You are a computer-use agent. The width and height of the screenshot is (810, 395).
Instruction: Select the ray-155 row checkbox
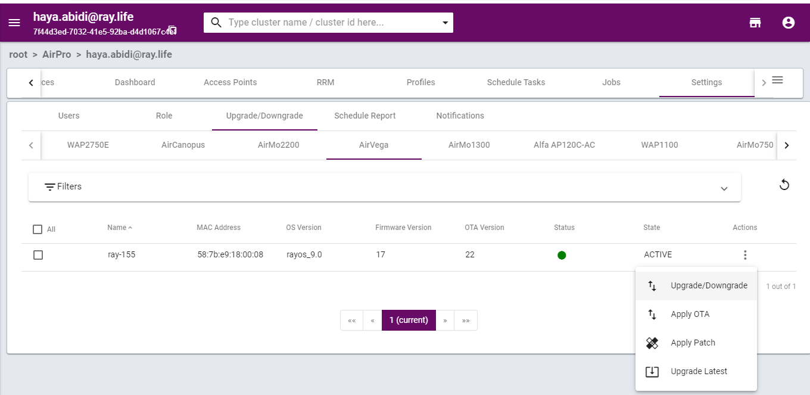[x=38, y=255]
